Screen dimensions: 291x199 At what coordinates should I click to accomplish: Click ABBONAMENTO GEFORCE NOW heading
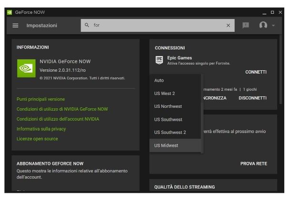(x=50, y=164)
